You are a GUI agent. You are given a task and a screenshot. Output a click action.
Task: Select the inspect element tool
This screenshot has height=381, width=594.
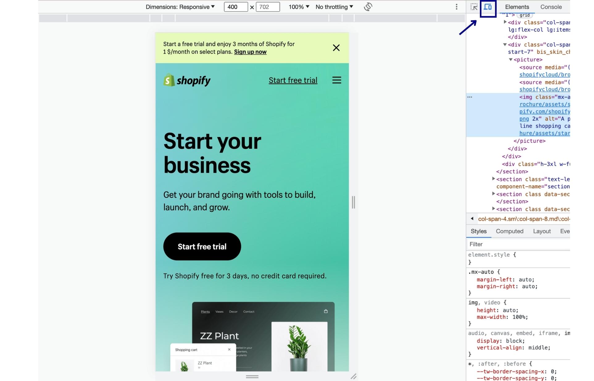tap(474, 7)
